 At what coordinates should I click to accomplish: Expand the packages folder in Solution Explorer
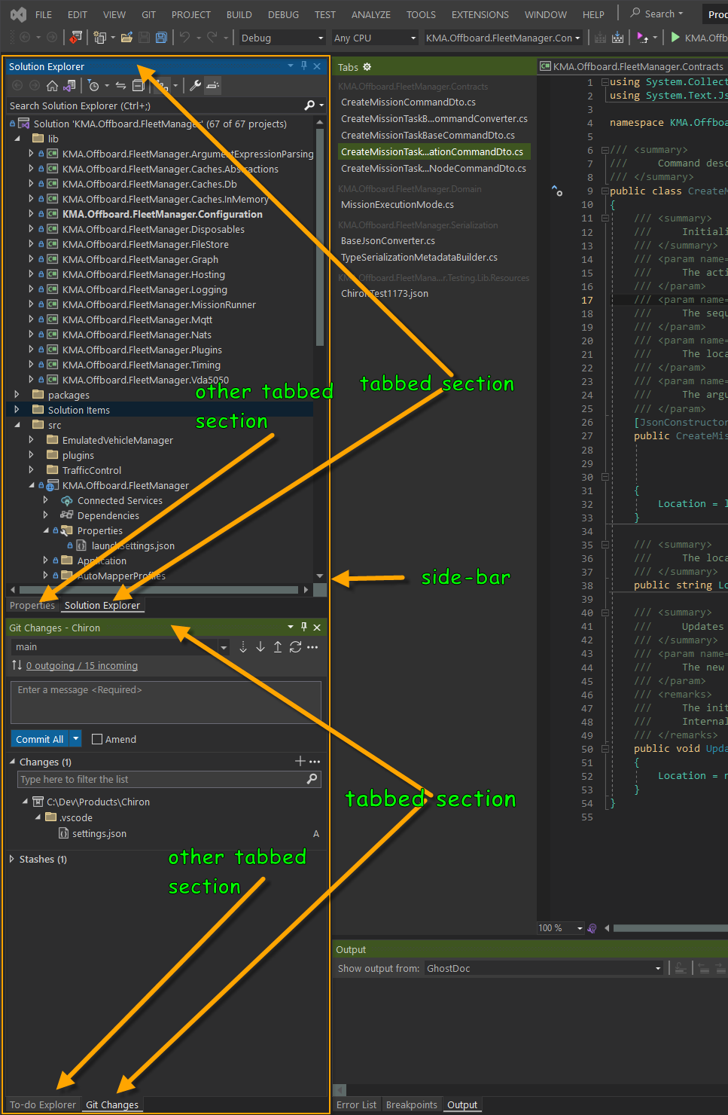pyautogui.click(x=17, y=394)
